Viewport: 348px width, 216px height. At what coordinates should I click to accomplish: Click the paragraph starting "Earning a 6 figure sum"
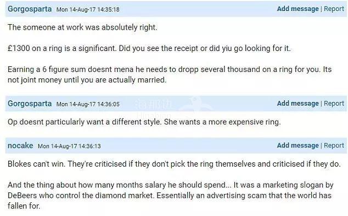click(x=170, y=75)
